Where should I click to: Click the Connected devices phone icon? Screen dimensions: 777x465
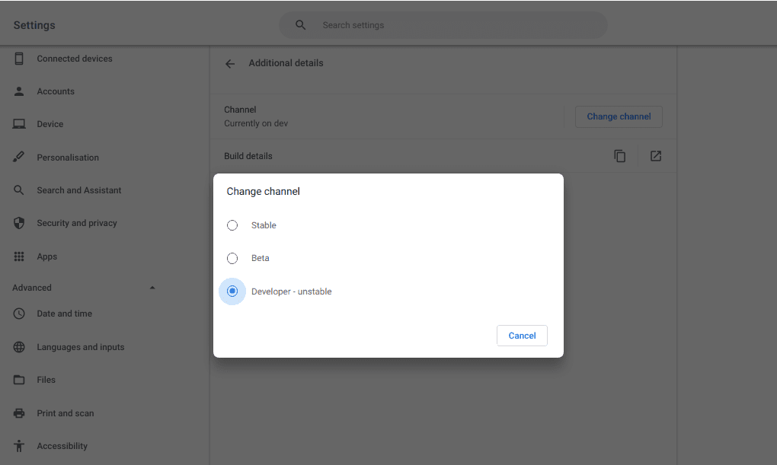(x=19, y=59)
